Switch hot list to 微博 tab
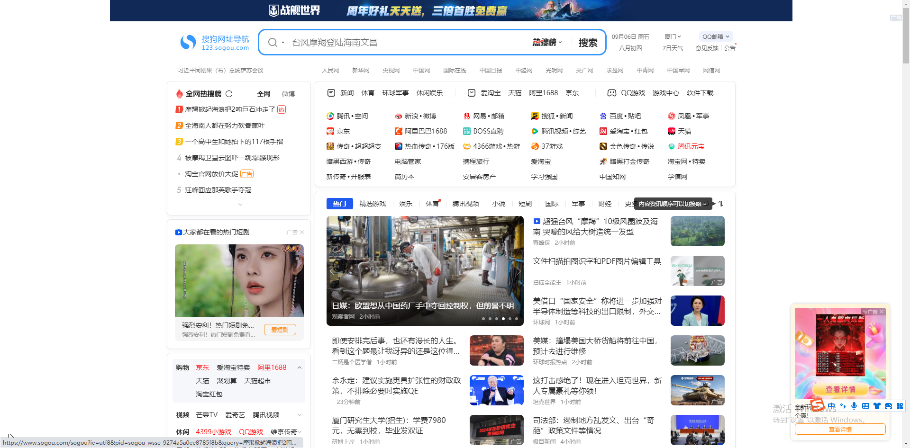Image resolution: width=910 pixels, height=448 pixels. click(288, 94)
